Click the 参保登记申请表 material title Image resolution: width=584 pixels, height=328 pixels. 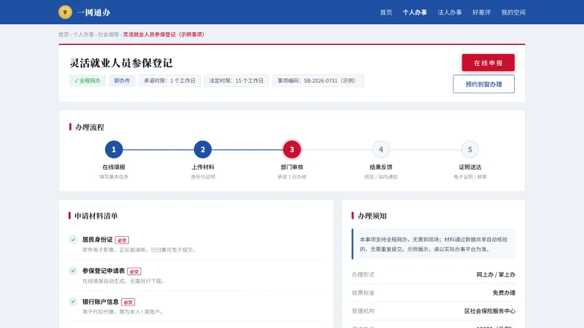click(x=103, y=271)
